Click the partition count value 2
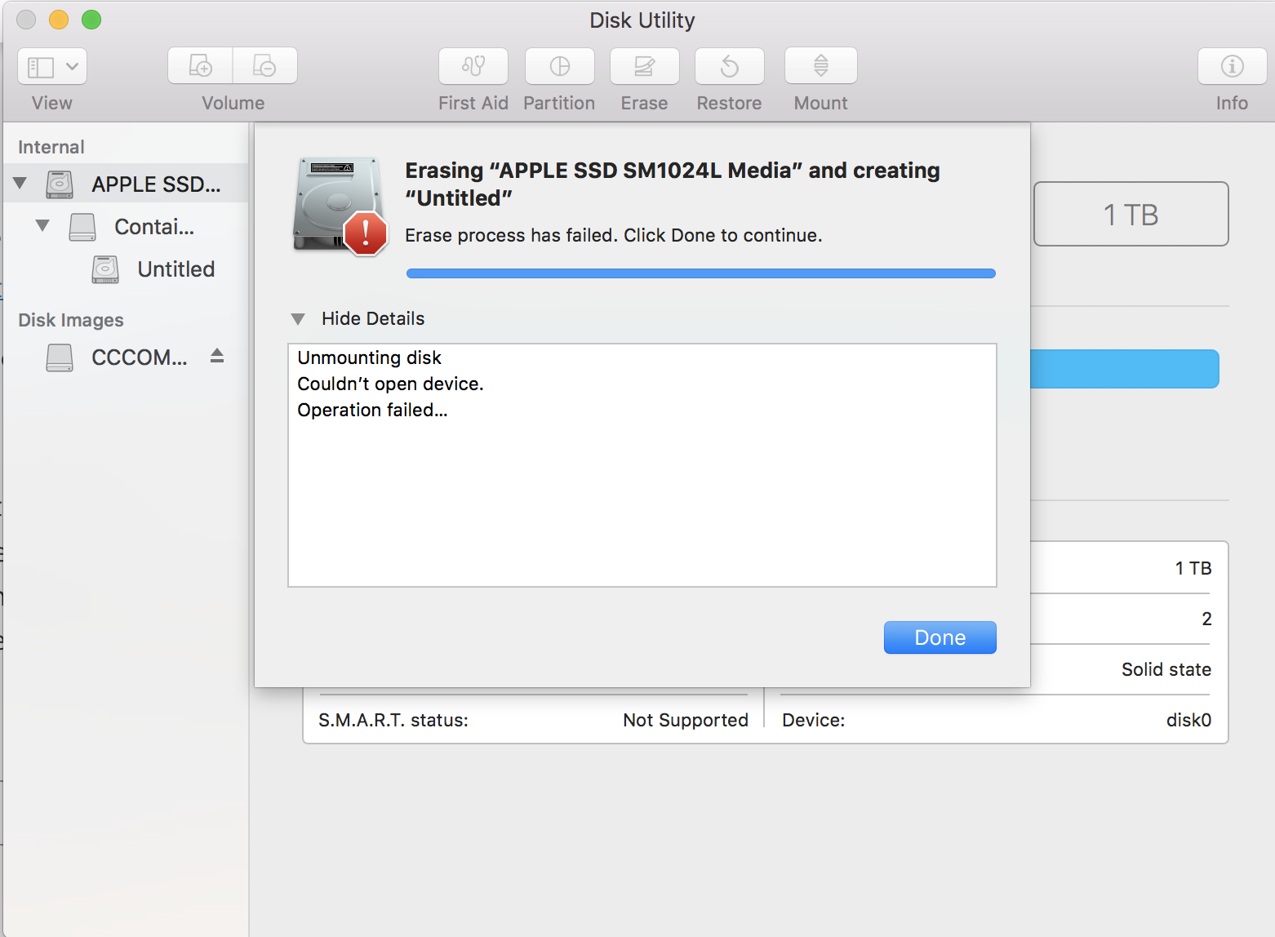Viewport: 1275px width, 937px height. 1206,619
